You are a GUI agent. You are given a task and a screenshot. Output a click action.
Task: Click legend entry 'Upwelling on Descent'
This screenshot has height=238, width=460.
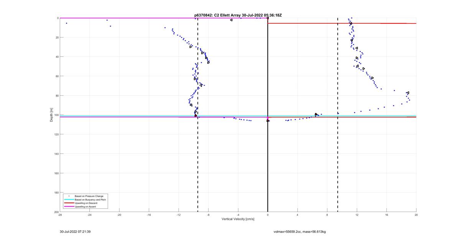pos(86,203)
